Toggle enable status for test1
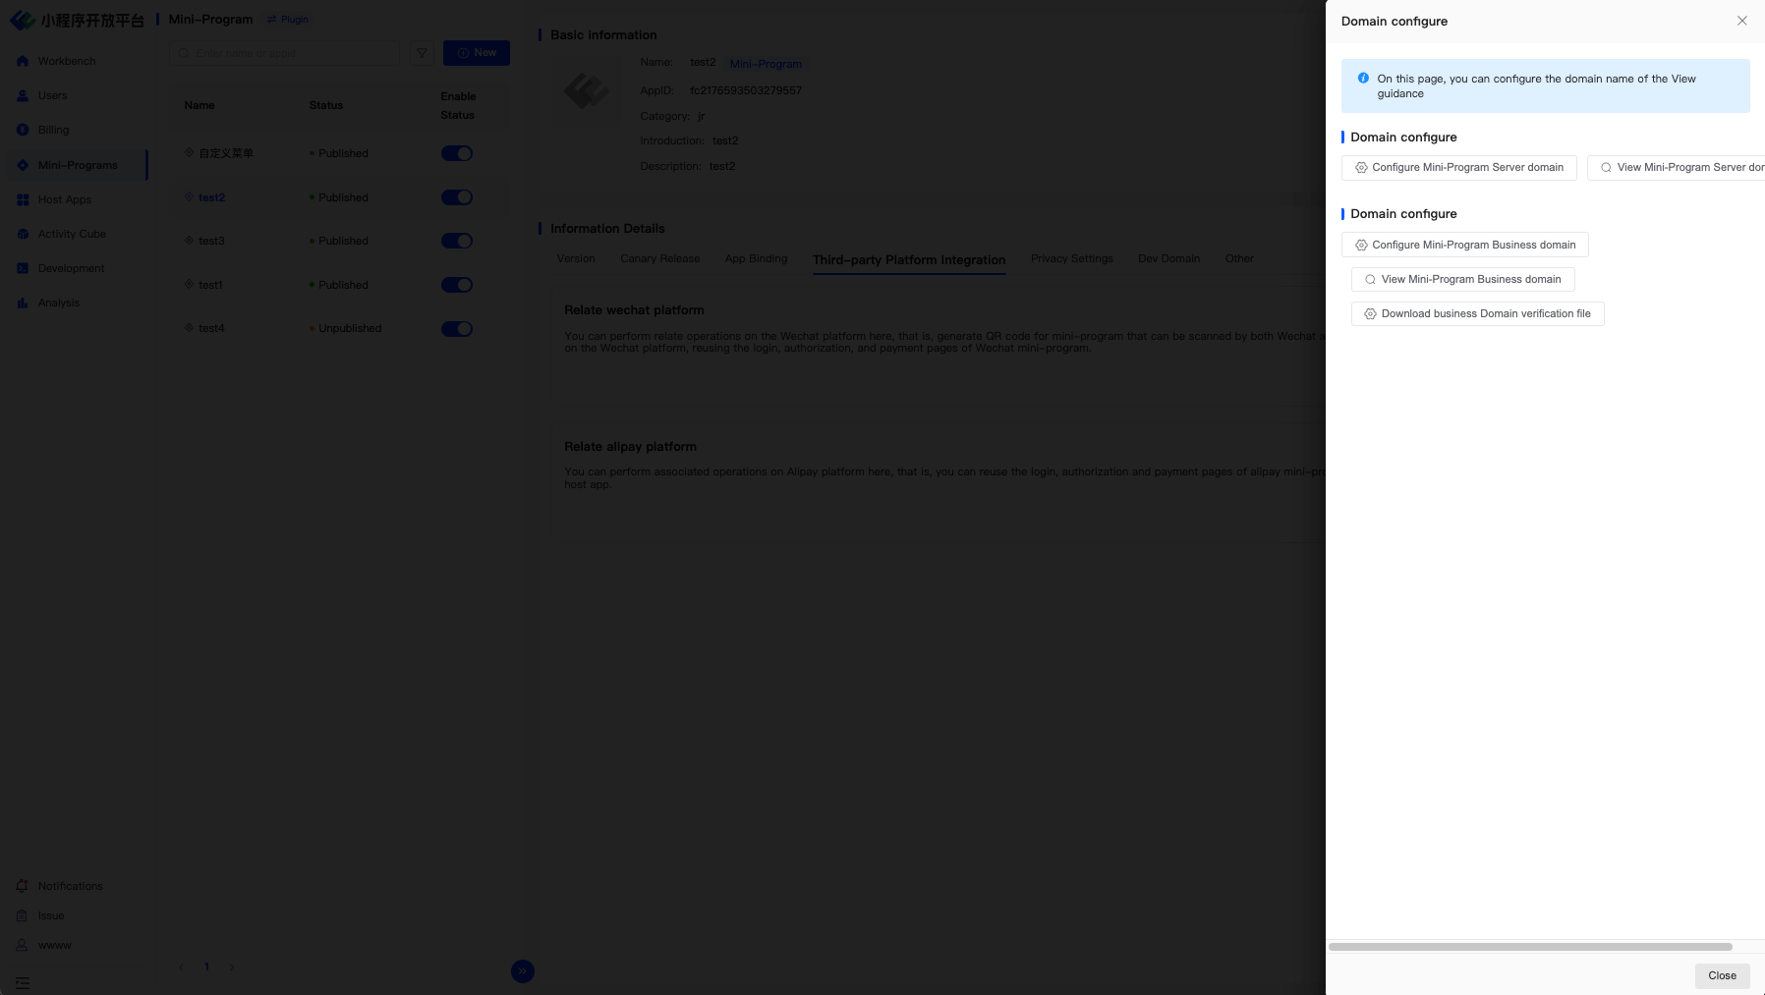1765x995 pixels. pyautogui.click(x=457, y=285)
